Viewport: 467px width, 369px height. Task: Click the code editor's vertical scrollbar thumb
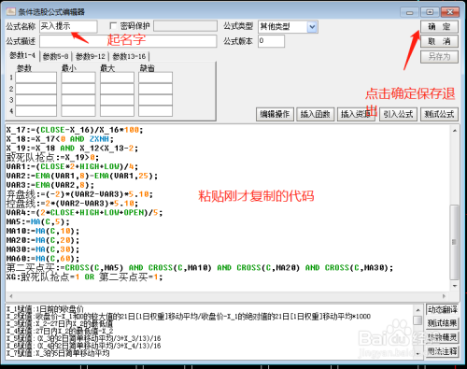[455, 242]
